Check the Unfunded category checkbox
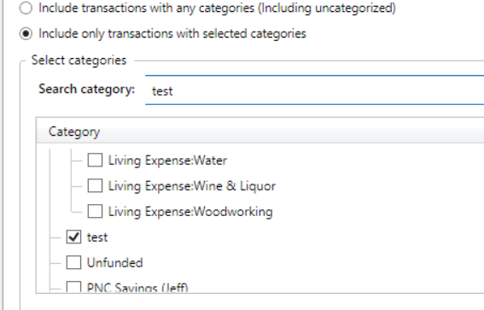Viewport: 484px width, 310px height. [73, 263]
